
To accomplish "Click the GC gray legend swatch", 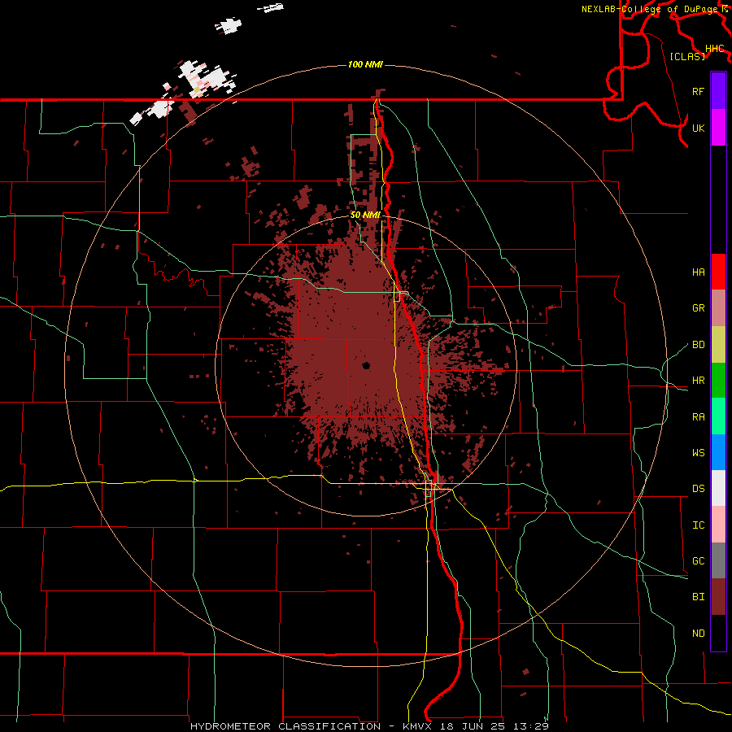I will 718,560.
